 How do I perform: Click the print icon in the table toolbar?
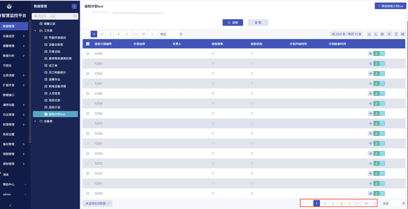tap(382, 34)
